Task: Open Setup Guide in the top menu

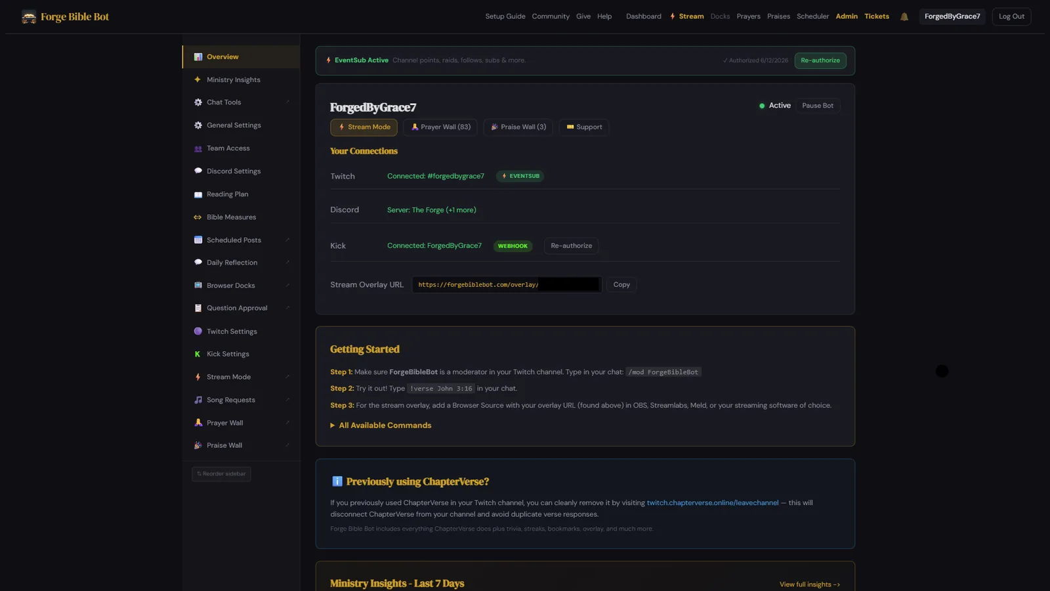Action: (x=505, y=16)
